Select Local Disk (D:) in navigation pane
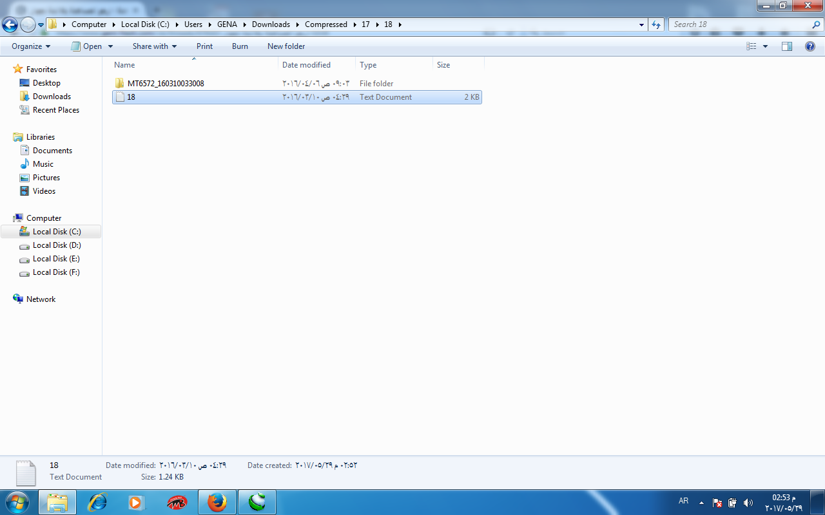Screen dimensions: 825x515 coord(57,245)
